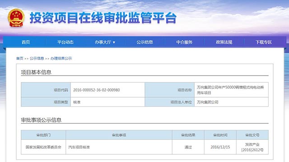This screenshot has height=162, width=289.
Task: Select the 国家发展和改革委员会 department cell
Action: pos(43,147)
